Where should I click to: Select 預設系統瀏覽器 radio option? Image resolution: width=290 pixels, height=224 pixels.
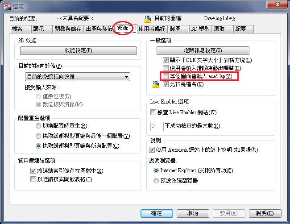[156, 181]
